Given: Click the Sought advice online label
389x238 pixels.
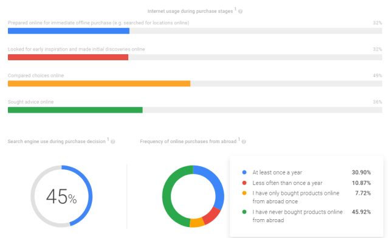Looking at the screenshot, I should [30, 102].
